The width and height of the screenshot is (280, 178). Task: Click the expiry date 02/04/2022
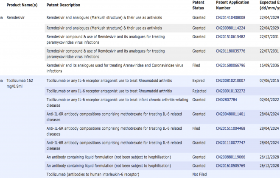pos(269,100)
